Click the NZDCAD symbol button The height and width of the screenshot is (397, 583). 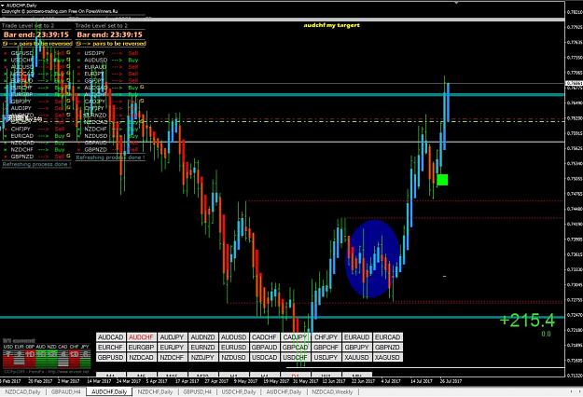(141, 357)
